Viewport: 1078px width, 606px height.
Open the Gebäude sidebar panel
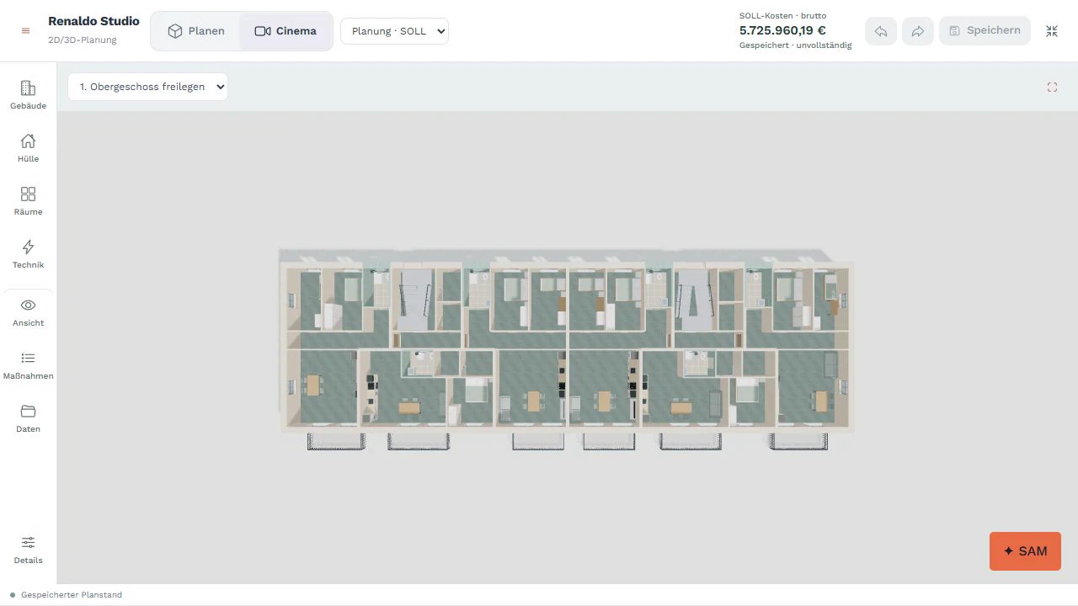28,95
